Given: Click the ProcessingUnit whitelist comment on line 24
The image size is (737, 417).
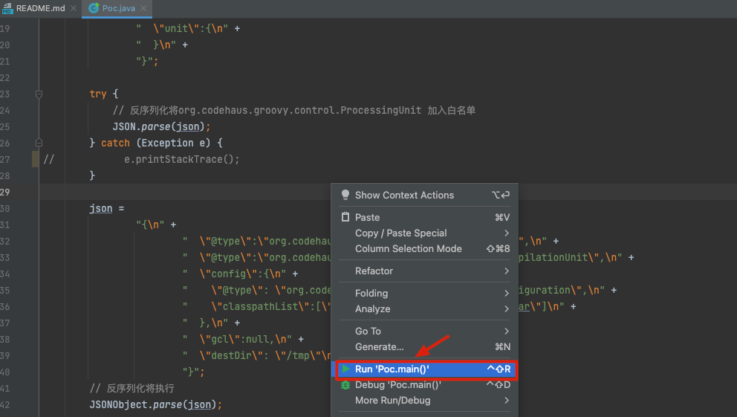Looking at the screenshot, I should click(x=293, y=111).
